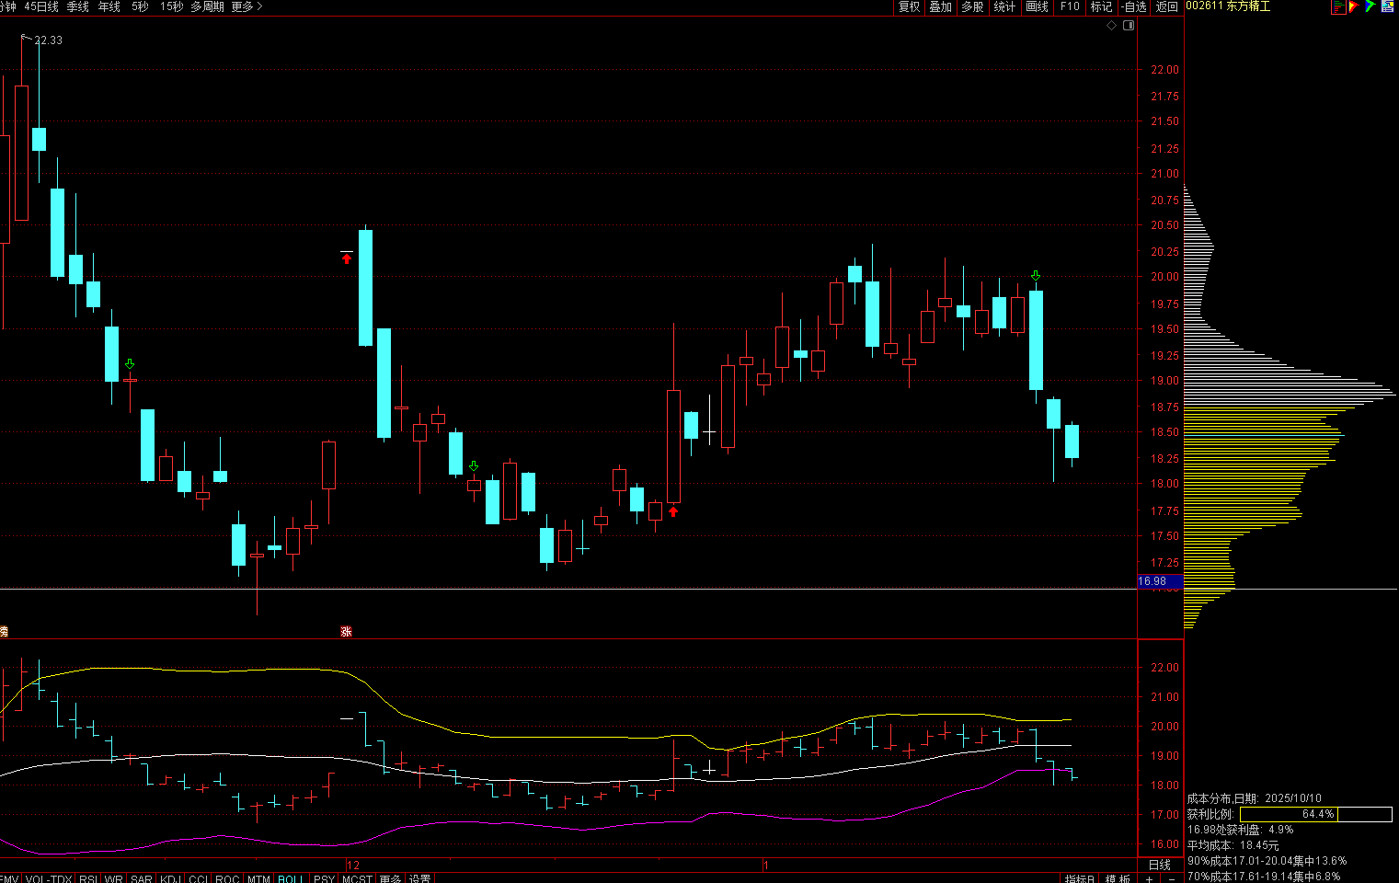The width and height of the screenshot is (1399, 883).
Task: Click the 叠加 overlay button
Action: 940,6
